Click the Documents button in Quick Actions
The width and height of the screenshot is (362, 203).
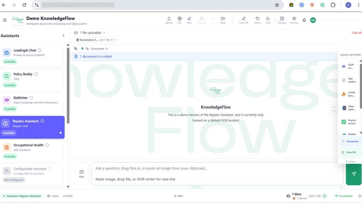click(x=350, y=141)
